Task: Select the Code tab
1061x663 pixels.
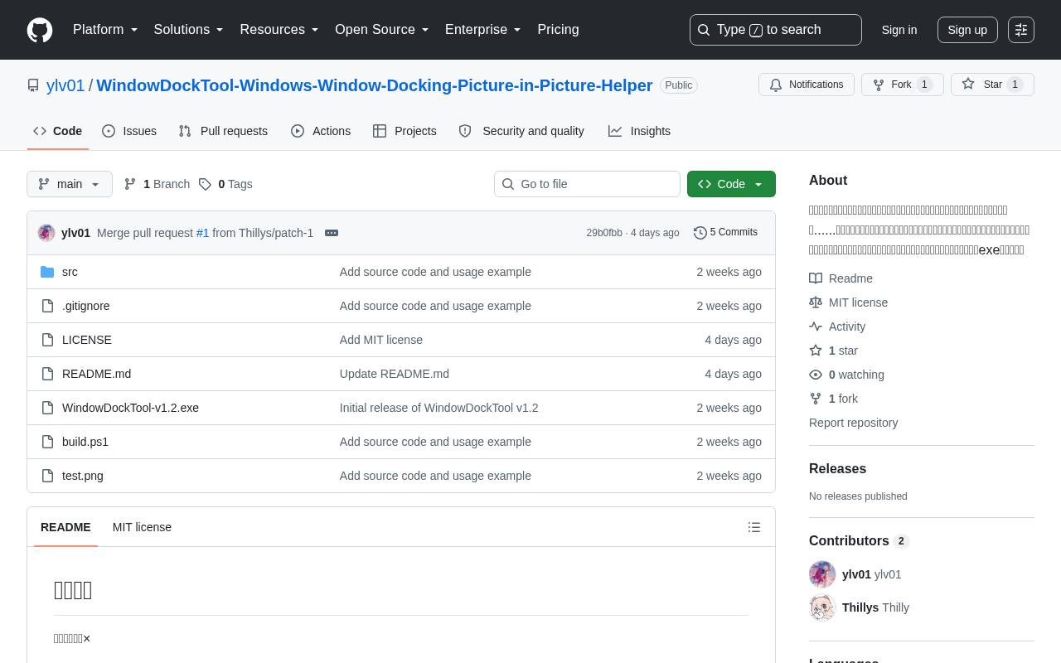Action: tap(58, 131)
